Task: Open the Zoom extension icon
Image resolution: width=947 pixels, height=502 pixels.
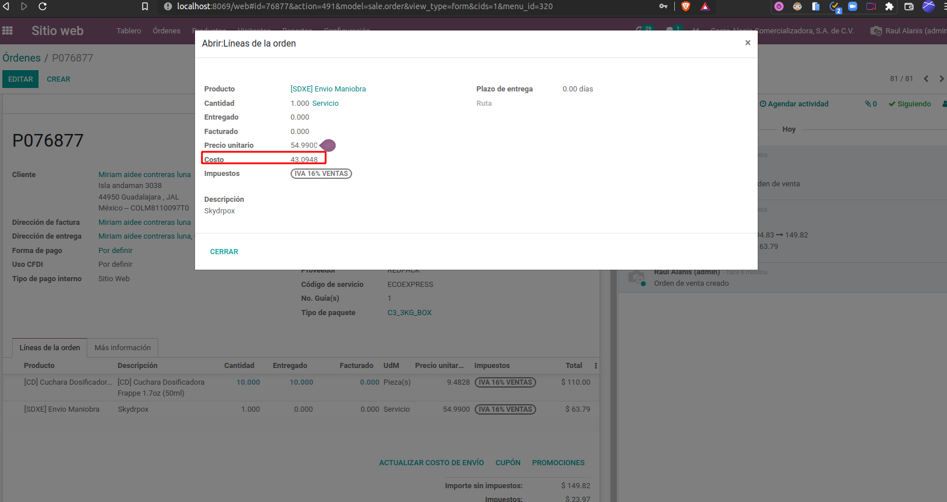Action: [x=853, y=6]
